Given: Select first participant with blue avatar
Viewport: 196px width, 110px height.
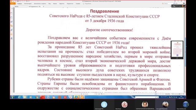Looking at the screenshot, I should click(104, 105).
